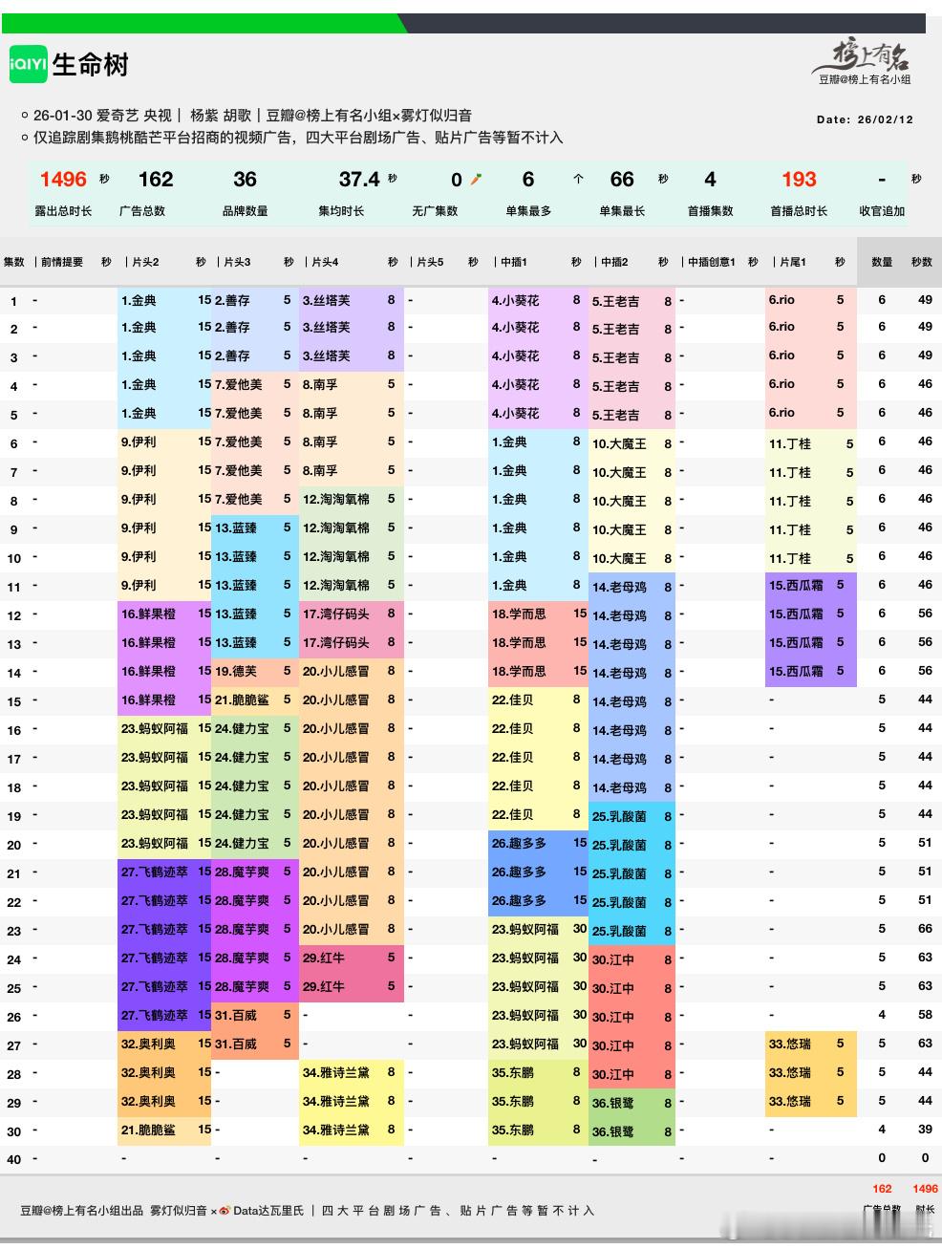The height and width of the screenshot is (1249, 942).
Task: Click the up arrow next to 单集最多 value
Action: pos(577,179)
